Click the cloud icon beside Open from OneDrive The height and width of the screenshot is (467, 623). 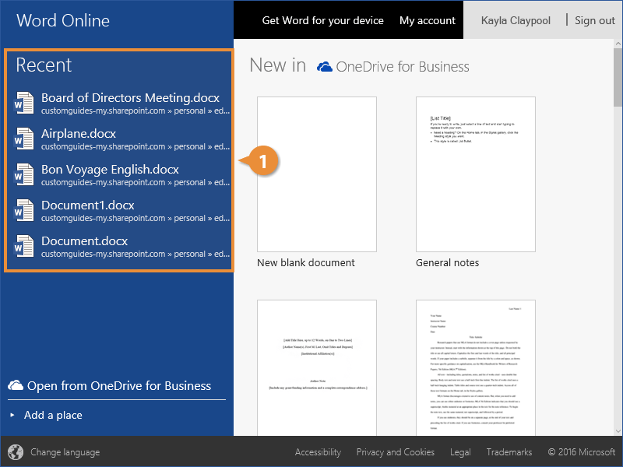click(16, 385)
